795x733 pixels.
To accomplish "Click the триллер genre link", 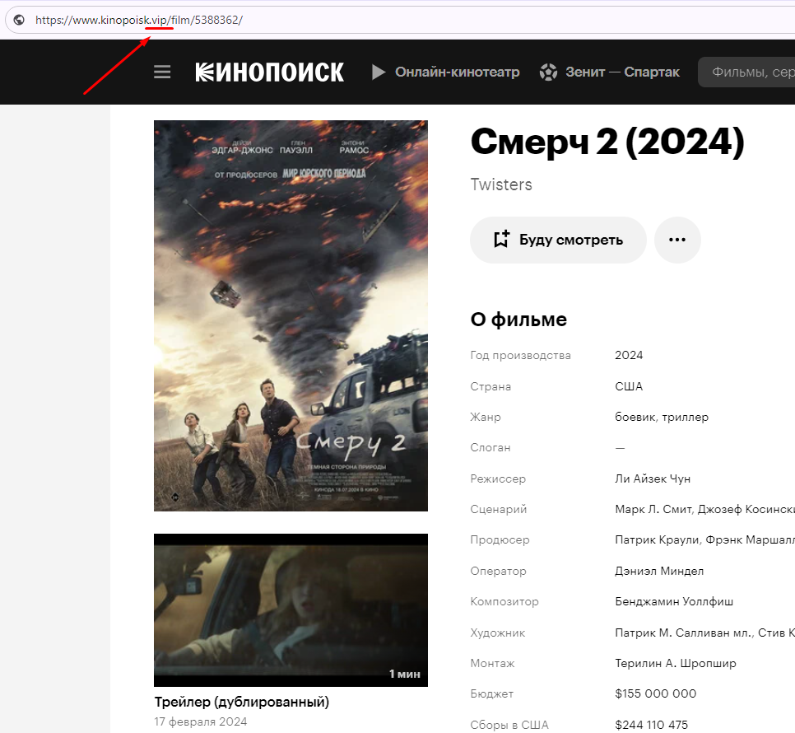I will tap(685, 417).
